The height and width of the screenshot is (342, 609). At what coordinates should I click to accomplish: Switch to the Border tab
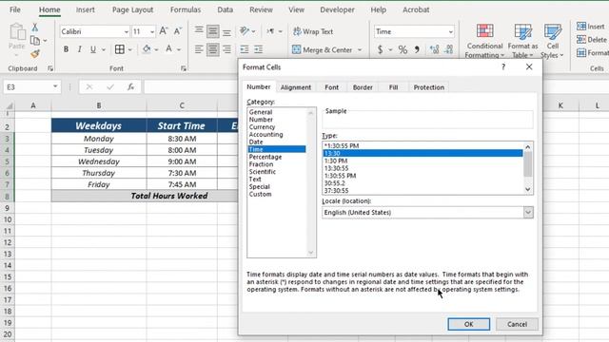pos(363,87)
